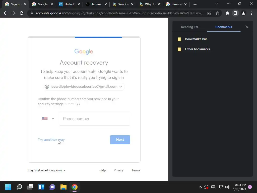The image size is (257, 193).
Task: Click the sync status tray icon
Action: coord(206,187)
